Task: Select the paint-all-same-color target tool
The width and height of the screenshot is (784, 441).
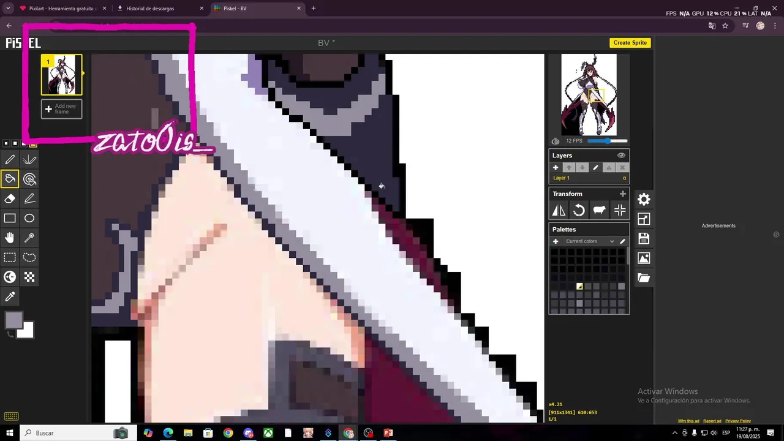Action: click(29, 179)
